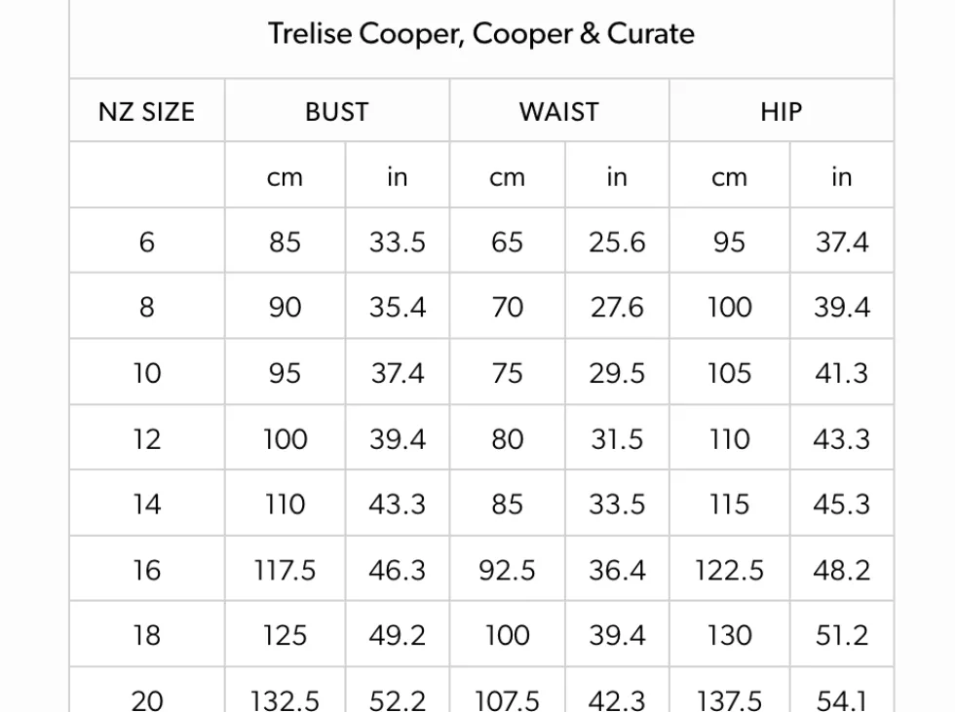The height and width of the screenshot is (712, 955).
Task: Click the size 10 waist value 29.5
Action: [x=616, y=373]
